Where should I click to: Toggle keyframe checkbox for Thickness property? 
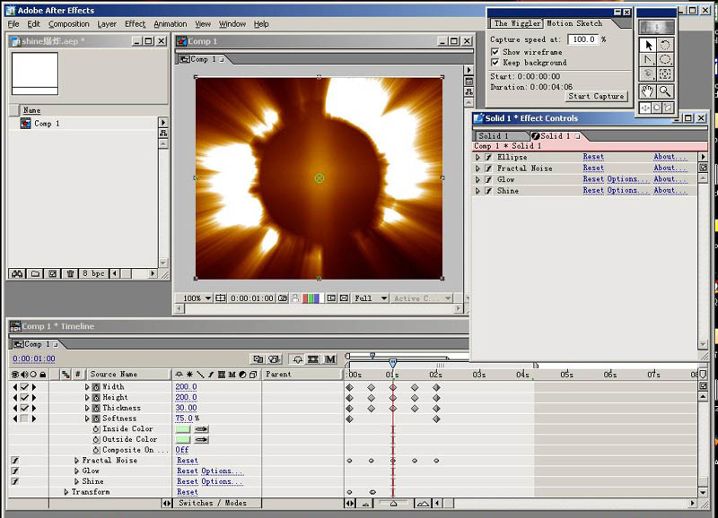point(24,408)
